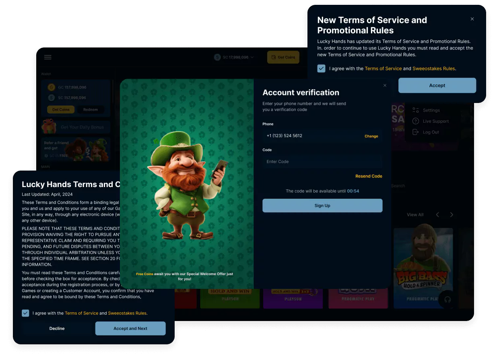The width and height of the screenshot is (499, 354).
Task: Open Sweepstakes Rules link in Lucky Hands dialog
Action: tap(127, 313)
